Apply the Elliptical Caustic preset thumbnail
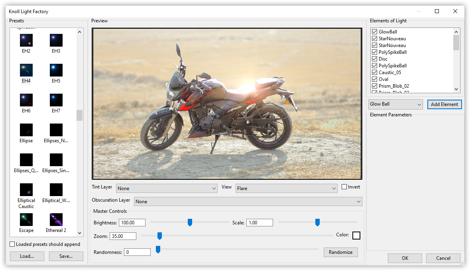The height and width of the screenshot is (271, 470). point(26,190)
